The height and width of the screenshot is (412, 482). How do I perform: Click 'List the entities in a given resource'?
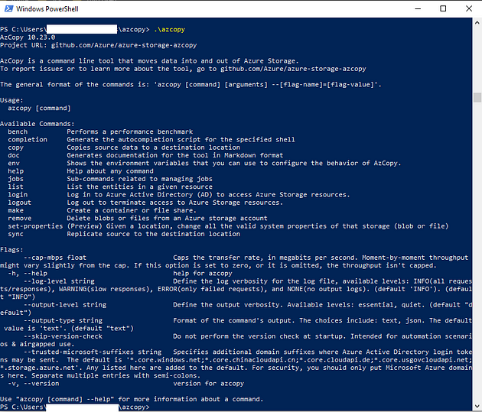[140, 187]
